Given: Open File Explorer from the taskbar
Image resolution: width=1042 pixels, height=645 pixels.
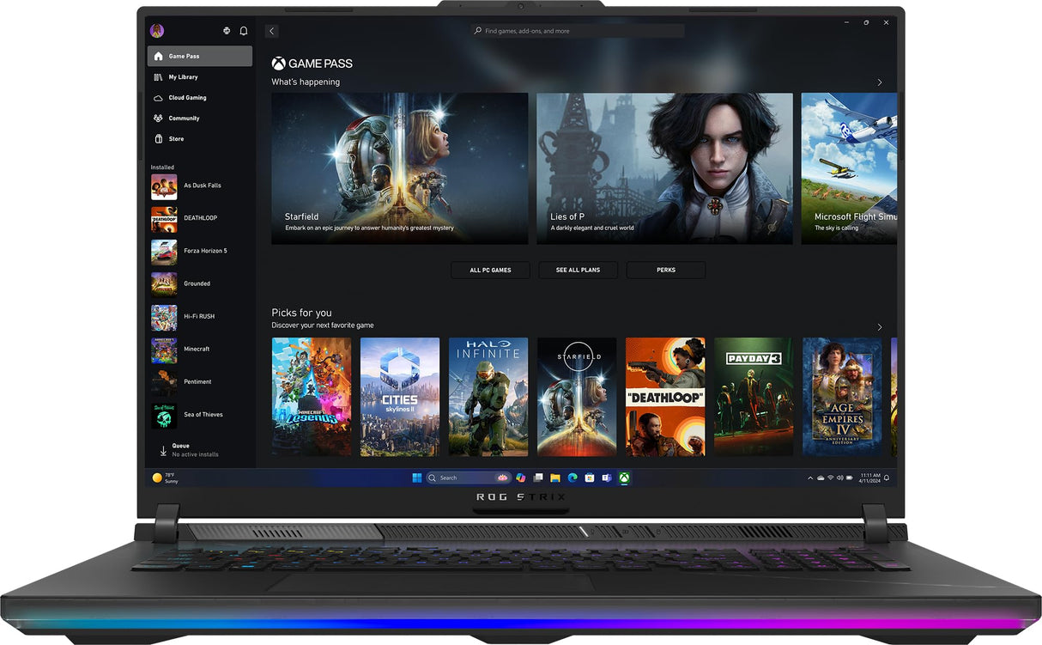Looking at the screenshot, I should [x=555, y=478].
